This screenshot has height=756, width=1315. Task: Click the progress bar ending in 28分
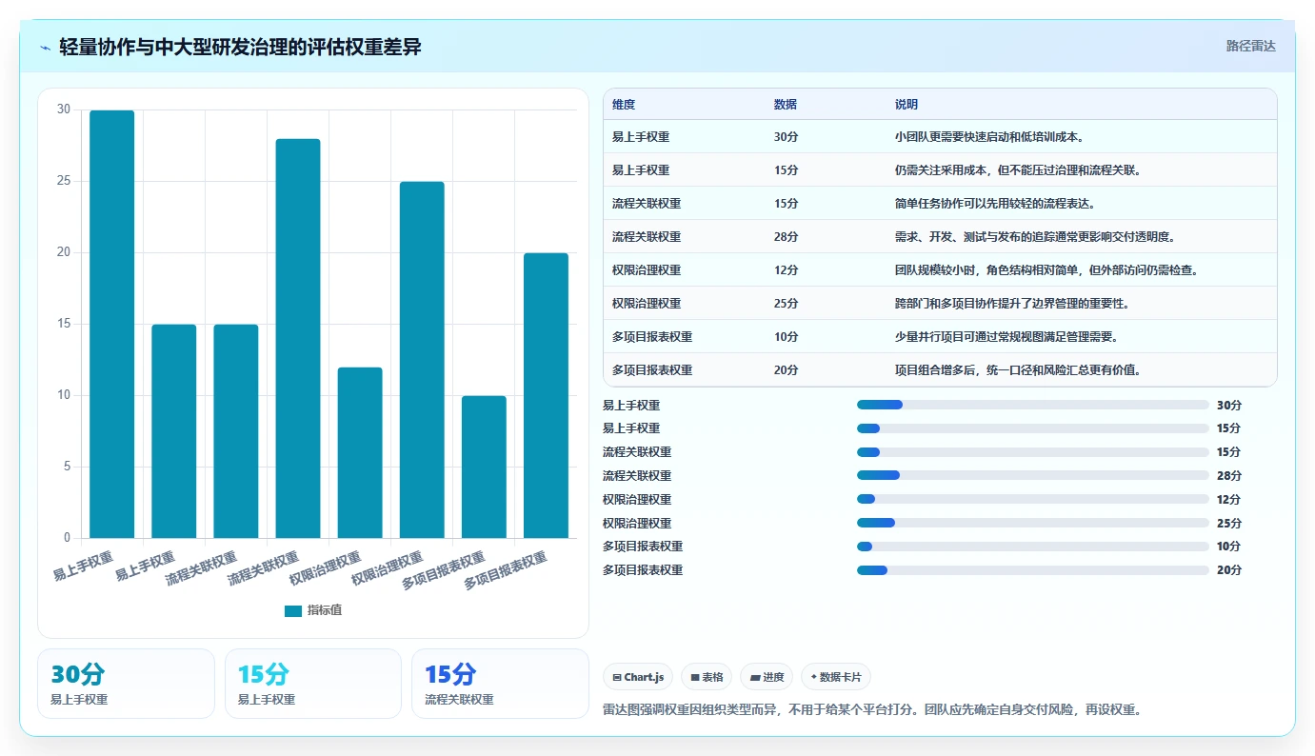1033,475
